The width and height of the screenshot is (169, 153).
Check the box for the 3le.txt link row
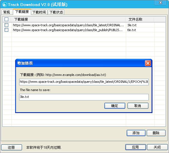tap(7, 25)
